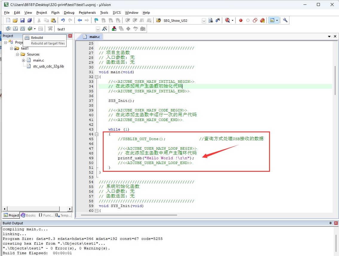Viewport: 339px width, 256px height.
Task: Open Options for Target dialog icon
Action: pos(105,29)
